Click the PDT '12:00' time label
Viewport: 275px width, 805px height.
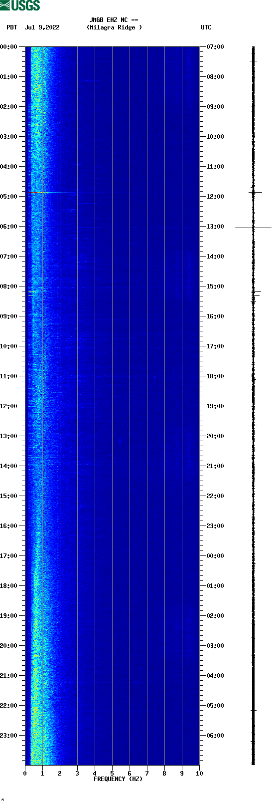[x=9, y=406]
